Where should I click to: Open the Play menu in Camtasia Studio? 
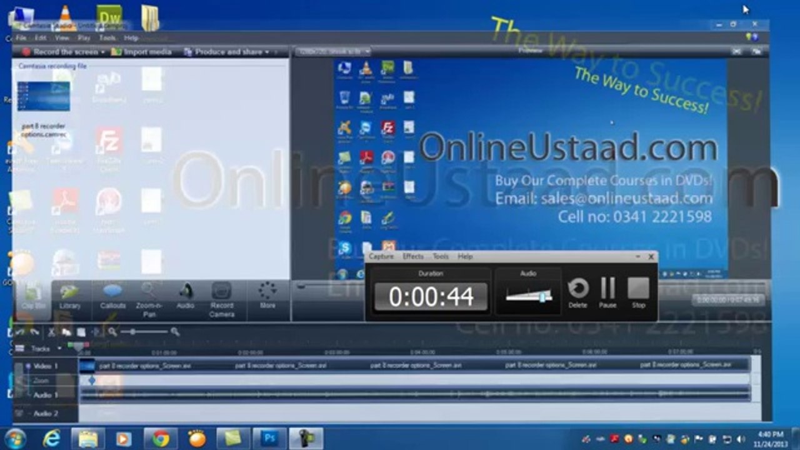(x=84, y=38)
